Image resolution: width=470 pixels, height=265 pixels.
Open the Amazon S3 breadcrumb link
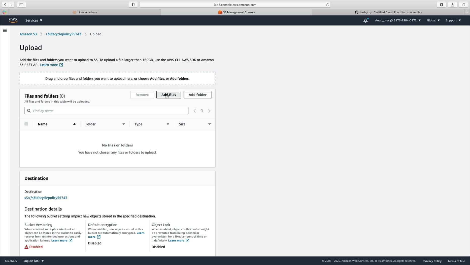pyautogui.click(x=28, y=34)
